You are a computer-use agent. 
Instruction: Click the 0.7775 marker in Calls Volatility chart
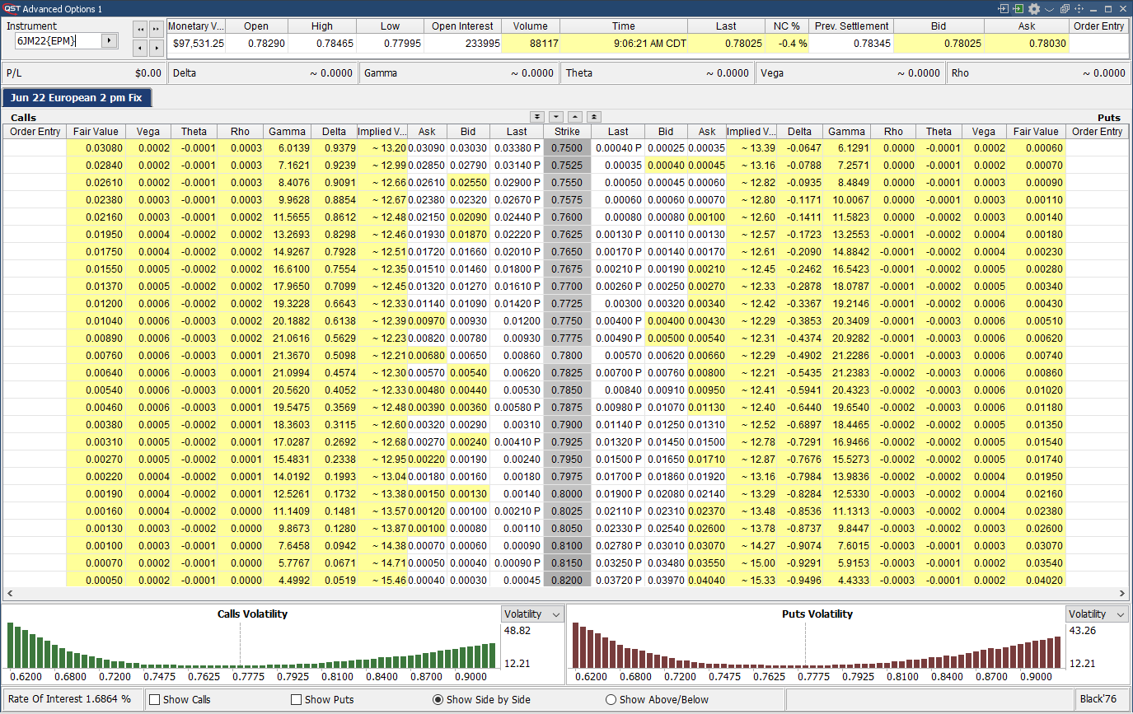[x=248, y=676]
